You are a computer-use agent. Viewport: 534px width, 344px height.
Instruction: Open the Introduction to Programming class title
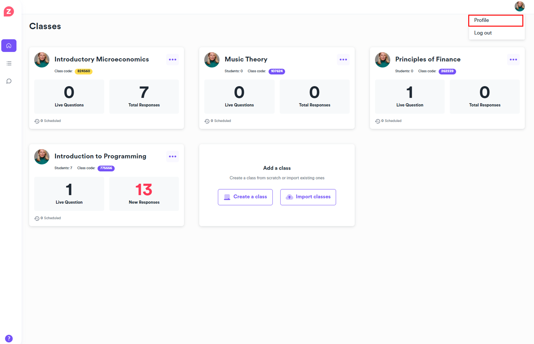click(x=100, y=156)
